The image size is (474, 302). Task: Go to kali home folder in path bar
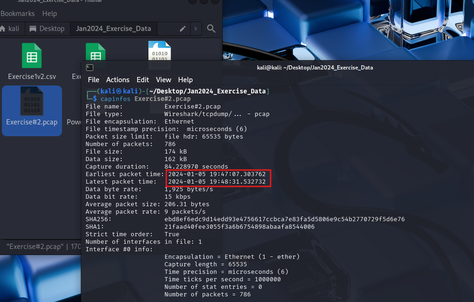[x=10, y=29]
